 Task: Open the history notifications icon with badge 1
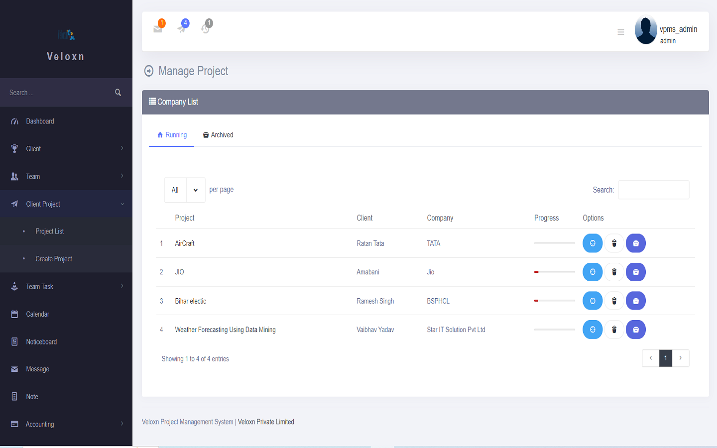[x=206, y=28]
